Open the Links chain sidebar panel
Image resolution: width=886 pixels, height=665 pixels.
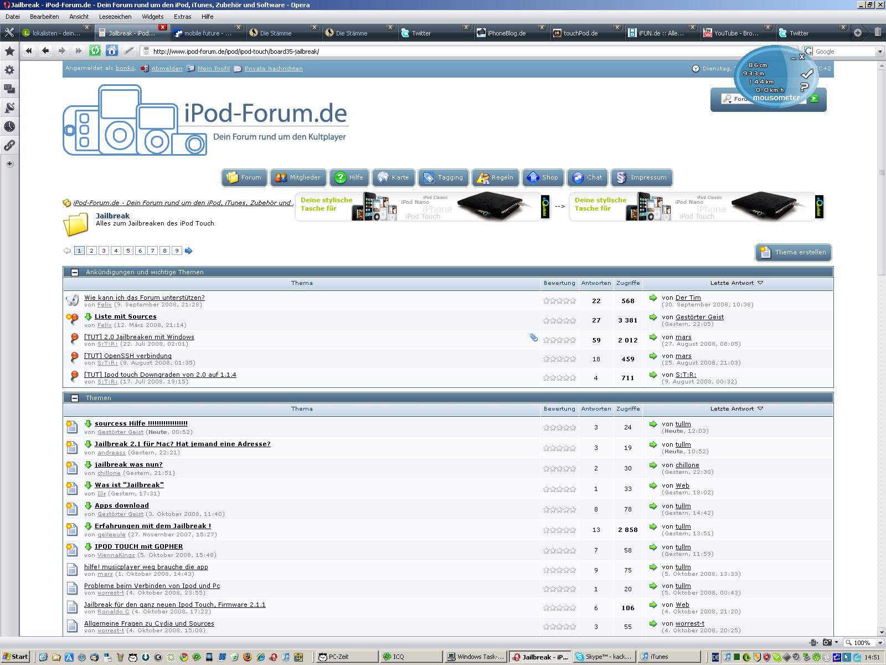9,145
